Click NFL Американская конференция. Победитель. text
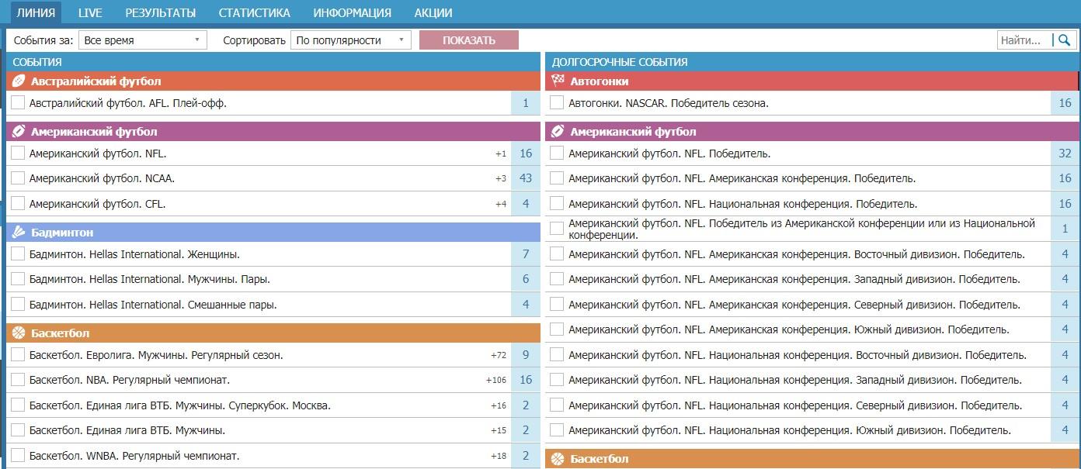 coord(742,178)
